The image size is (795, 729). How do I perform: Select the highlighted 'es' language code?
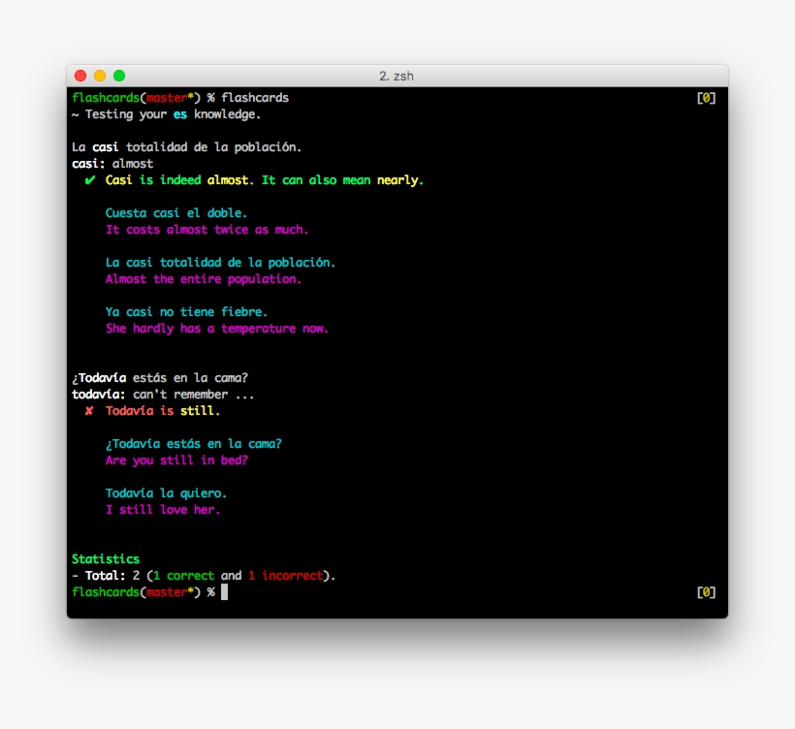[179, 114]
